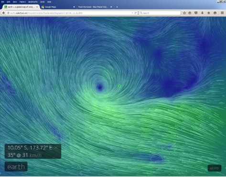Switch to the Google Maps tab
The width and height of the screenshot is (226, 177).
[x=58, y=7]
